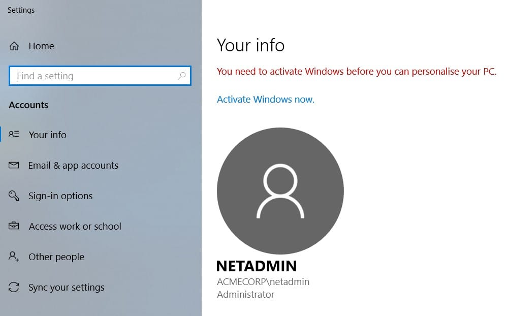The height and width of the screenshot is (316, 508).
Task: Click the Administrator account type text
Action: click(245, 294)
